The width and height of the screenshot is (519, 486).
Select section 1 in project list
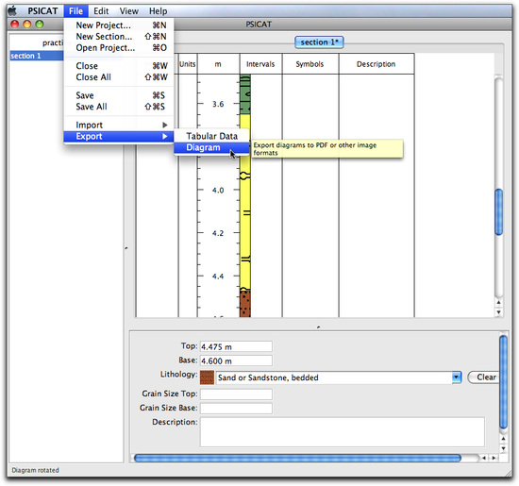37,56
